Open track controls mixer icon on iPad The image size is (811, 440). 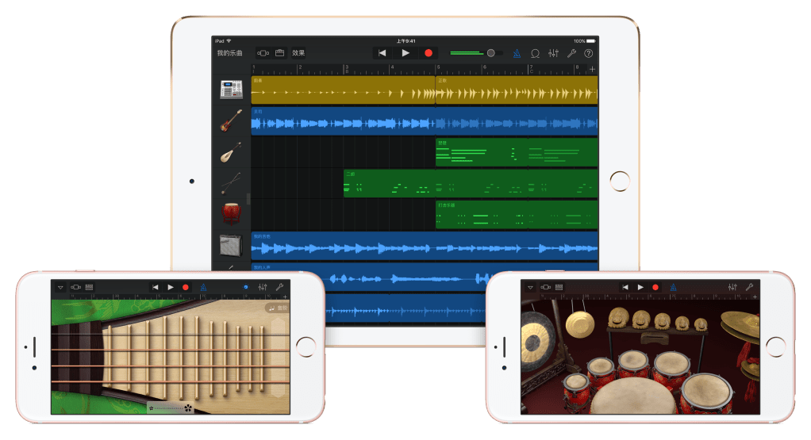coord(553,53)
